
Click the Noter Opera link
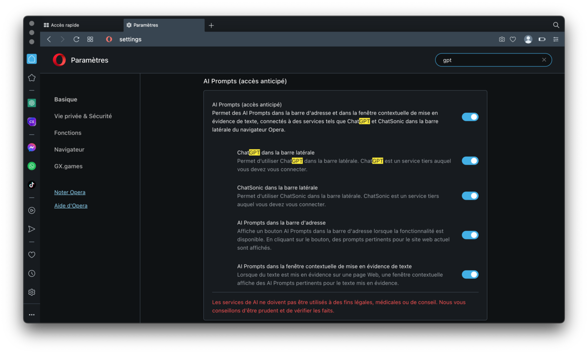coord(70,192)
